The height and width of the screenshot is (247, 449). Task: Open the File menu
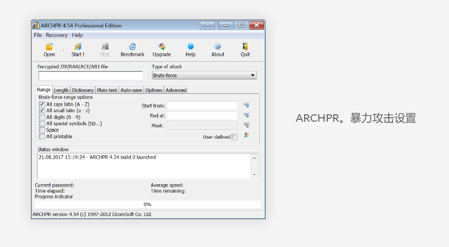(38, 35)
